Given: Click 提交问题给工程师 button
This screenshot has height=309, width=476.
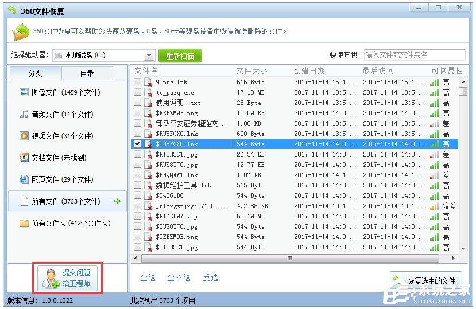Looking at the screenshot, I should tap(67, 278).
